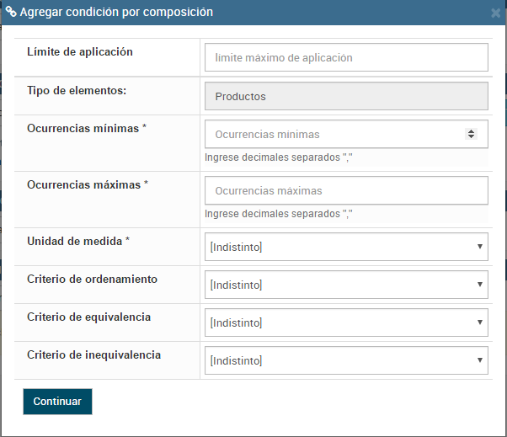This screenshot has height=437, width=507.
Task: Open the Unidad de medida dropdown
Action: 346,247
